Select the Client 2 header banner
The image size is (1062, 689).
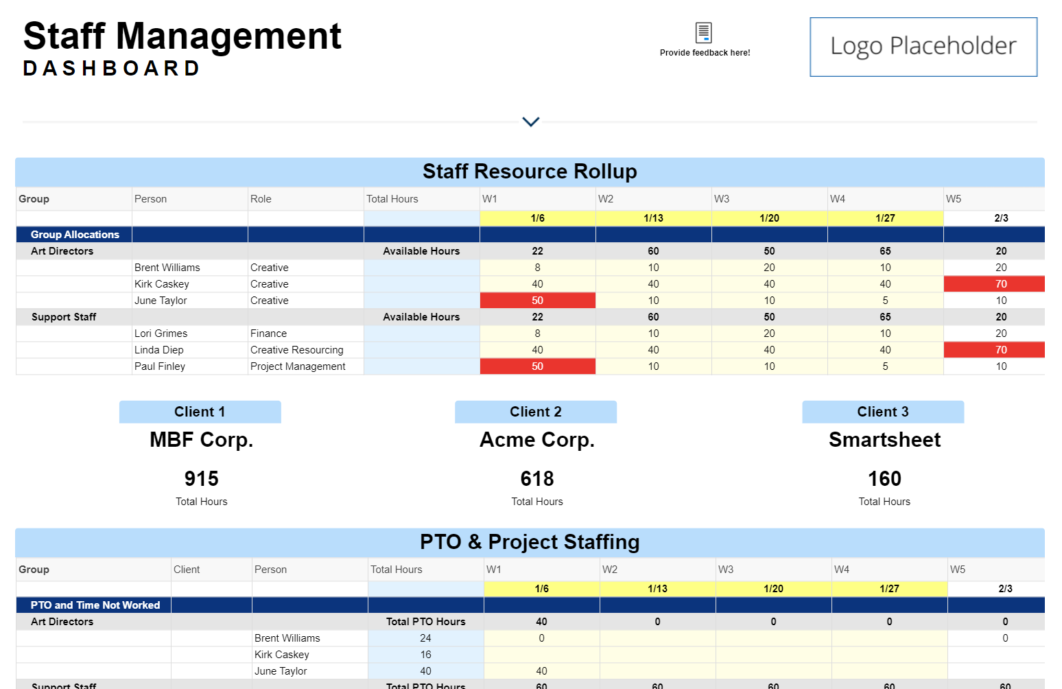pyautogui.click(x=535, y=411)
